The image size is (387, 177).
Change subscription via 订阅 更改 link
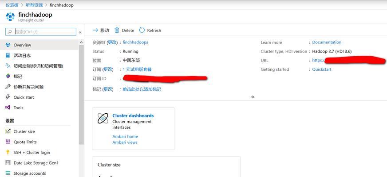tap(108, 69)
